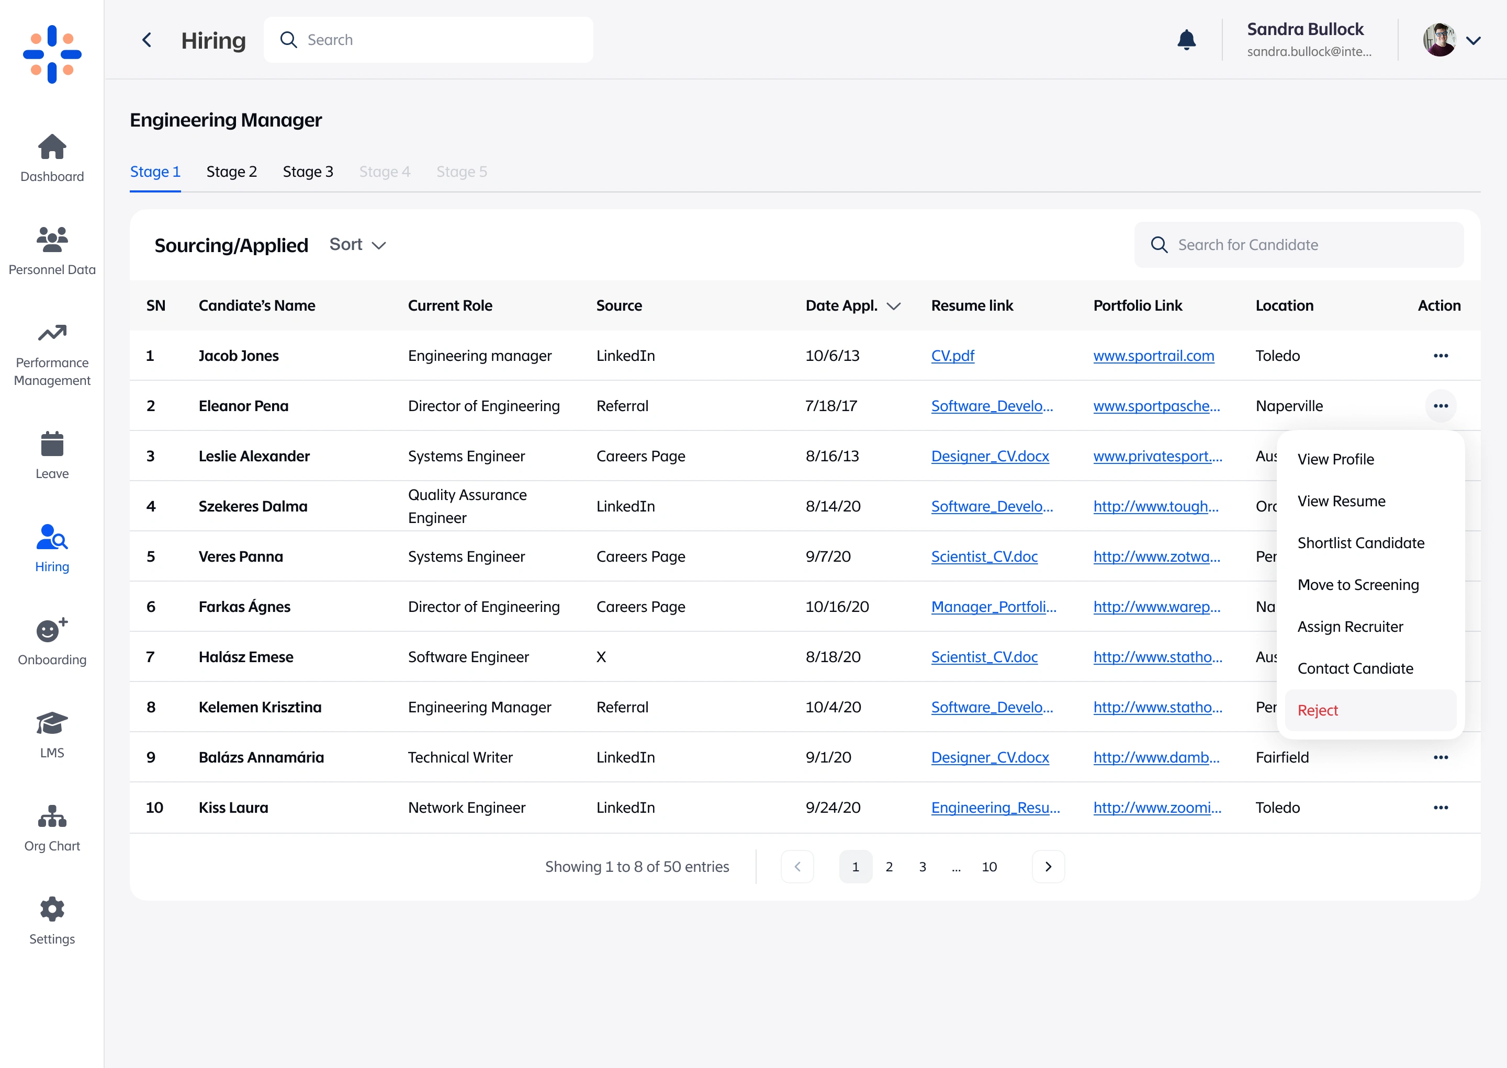Image resolution: width=1507 pixels, height=1068 pixels.
Task: Switch to the Stage 2 tab
Action: [x=231, y=172]
